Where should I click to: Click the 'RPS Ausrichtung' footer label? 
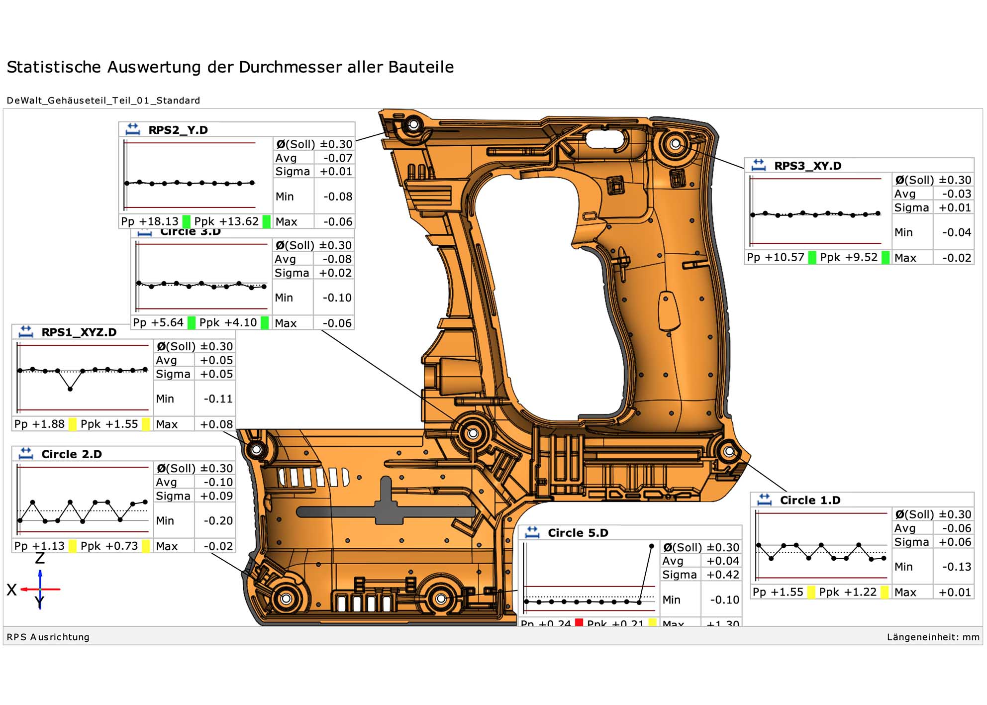tap(48, 637)
